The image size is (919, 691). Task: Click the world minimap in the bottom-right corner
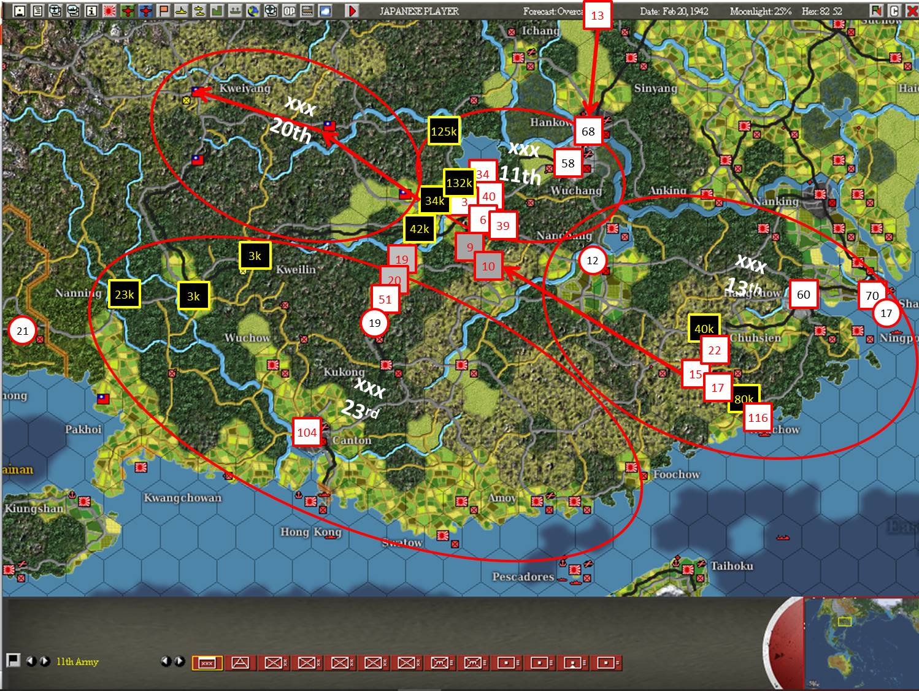coord(860,643)
